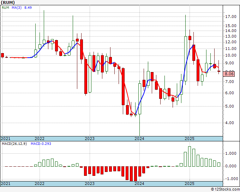Image resolution: width=240 pixels, height=192 pixels.
Task: Click the tallest green MACD histogram bar at 2025
Action: click(x=190, y=156)
